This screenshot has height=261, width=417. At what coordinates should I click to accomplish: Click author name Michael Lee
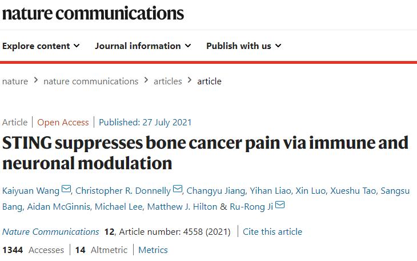point(120,206)
